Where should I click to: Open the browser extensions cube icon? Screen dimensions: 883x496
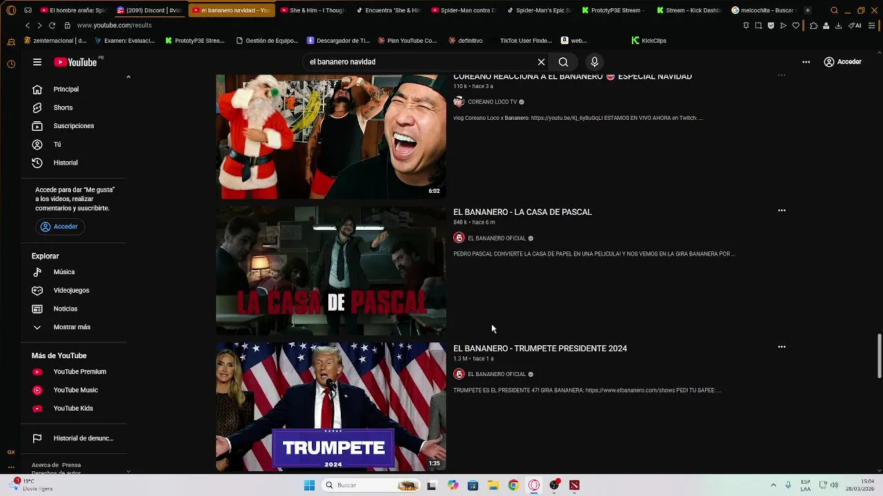pos(813,25)
